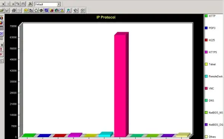This screenshot has width=224, height=139.
Task: Click the HTTP green legend swatch
Action: point(206,16)
